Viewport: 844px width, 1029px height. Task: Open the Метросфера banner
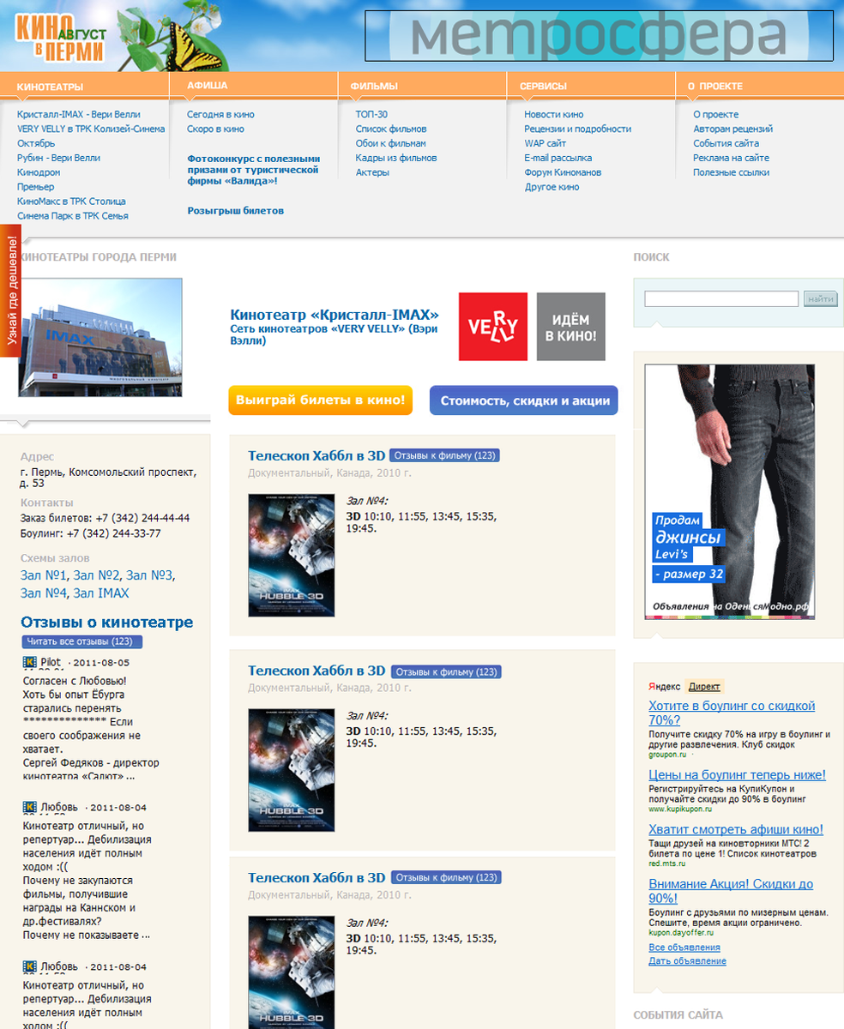click(599, 35)
